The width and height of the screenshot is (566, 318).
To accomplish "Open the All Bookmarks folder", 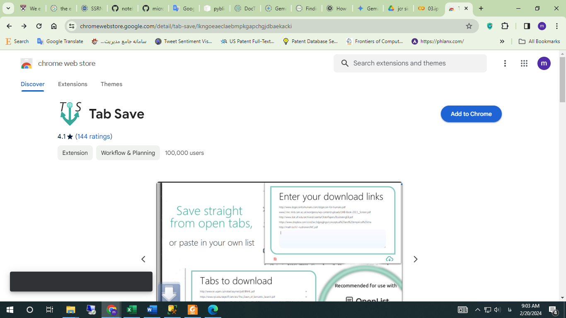I will click(539, 41).
